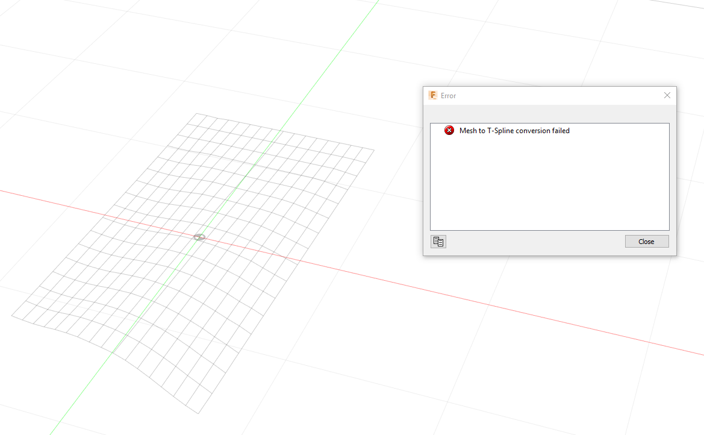Dismiss the Error dialog with the X button

(x=667, y=95)
